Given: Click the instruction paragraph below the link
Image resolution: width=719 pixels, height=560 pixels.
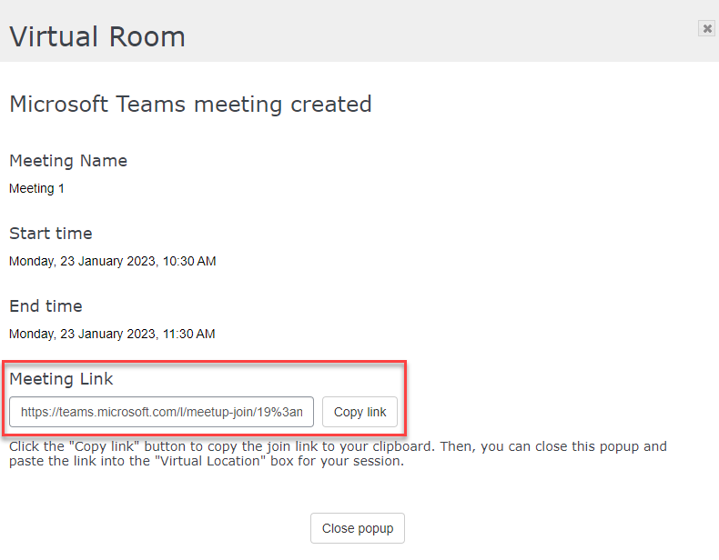Looking at the screenshot, I should point(337,454).
